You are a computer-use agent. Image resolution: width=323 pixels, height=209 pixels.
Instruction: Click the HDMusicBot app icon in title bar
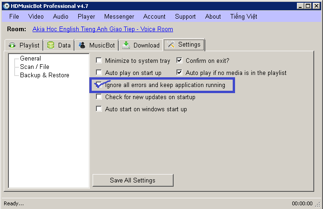coord(7,6)
